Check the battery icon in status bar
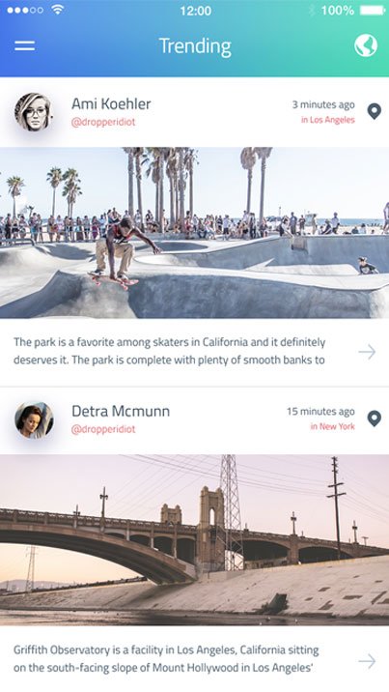Screen dimensions: 389x692 (x=373, y=11)
